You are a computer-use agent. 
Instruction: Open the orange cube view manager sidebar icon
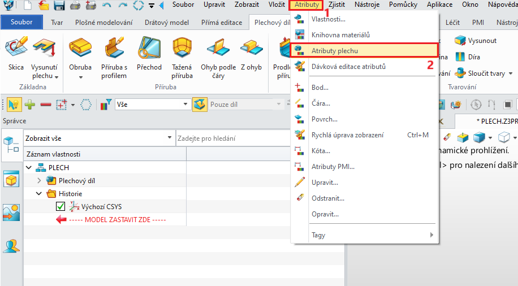coord(11,180)
